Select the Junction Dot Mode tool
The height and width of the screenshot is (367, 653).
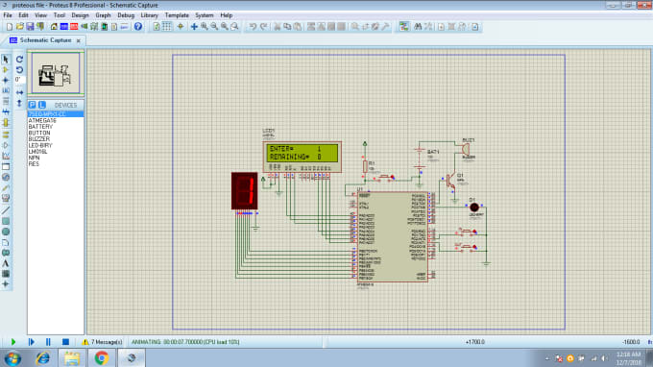(x=6, y=80)
